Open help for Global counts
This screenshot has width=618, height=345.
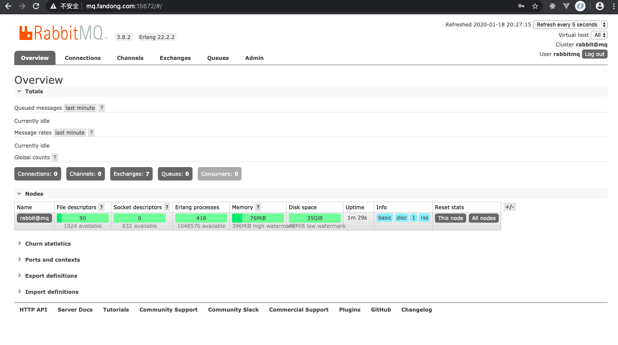click(x=55, y=158)
